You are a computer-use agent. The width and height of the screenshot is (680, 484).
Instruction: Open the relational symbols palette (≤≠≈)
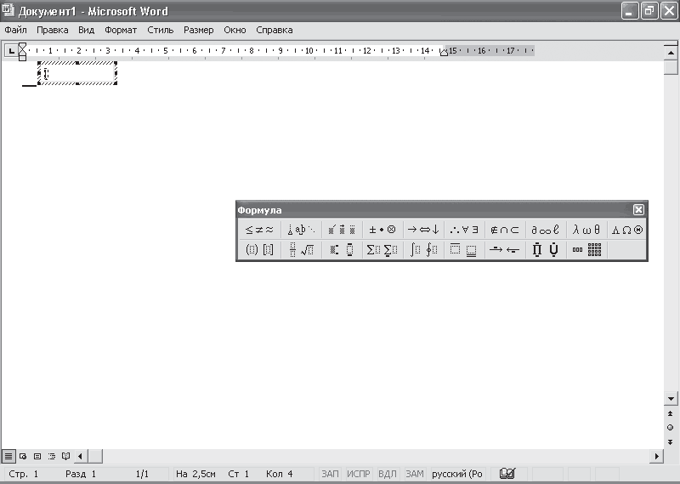(260, 230)
